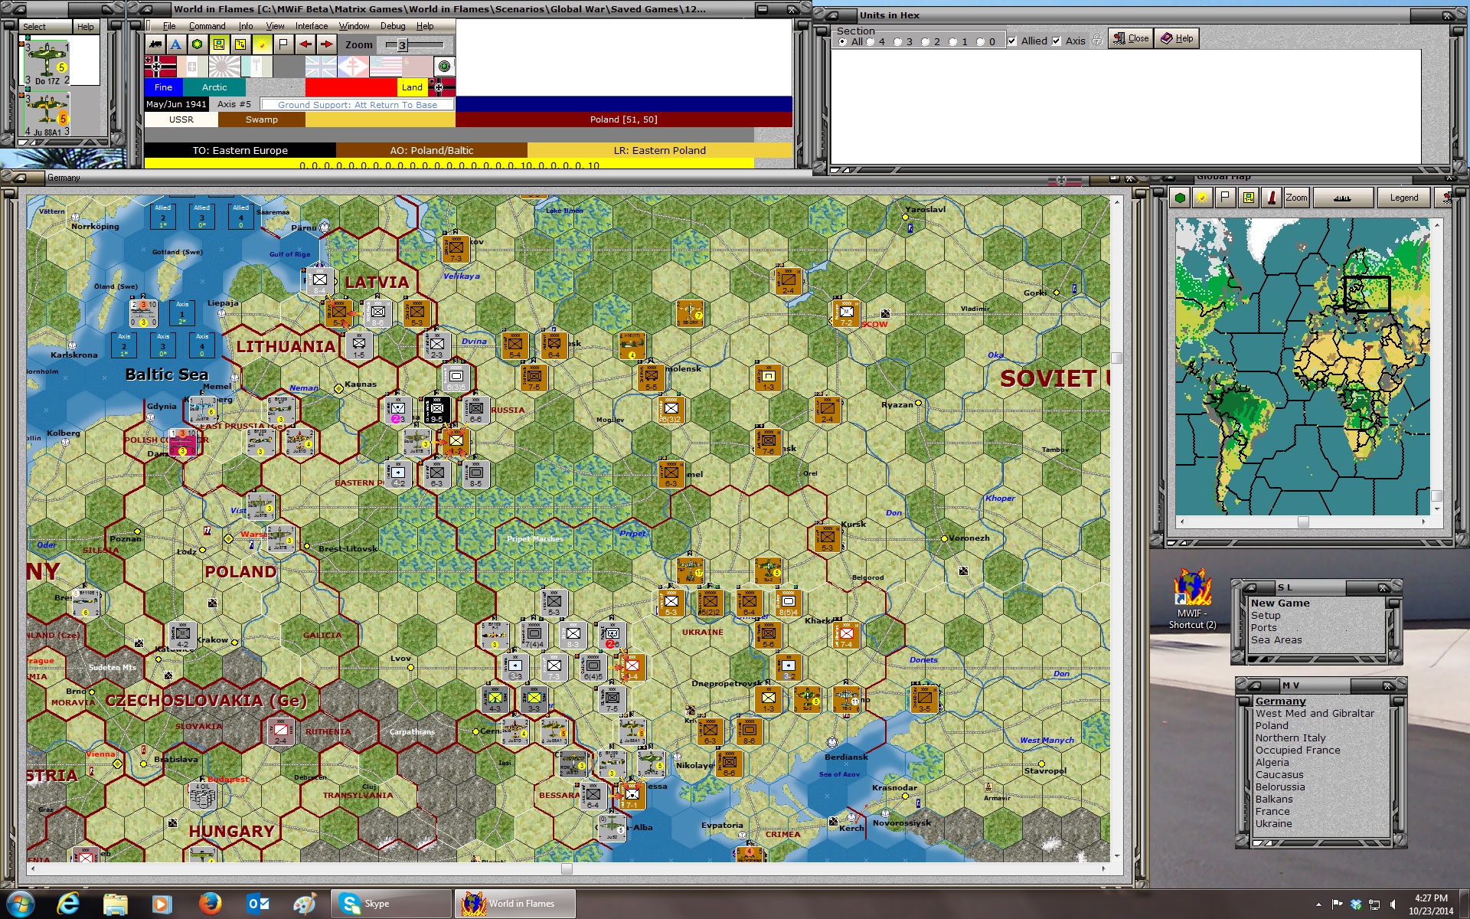Click the train icon in main toolbar
This screenshot has width=1470, height=919.
155,44
